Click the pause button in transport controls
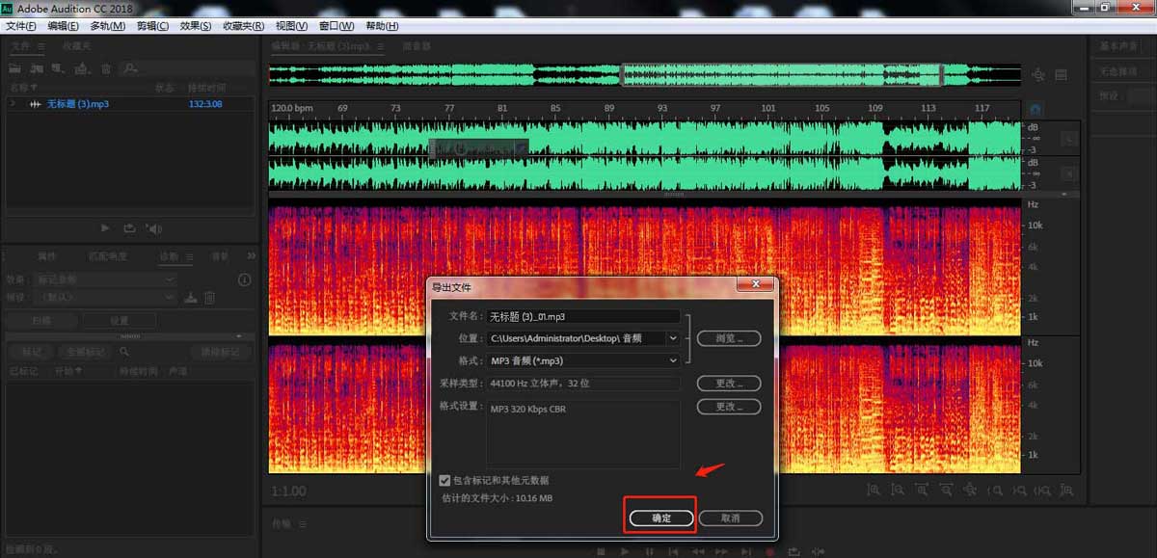The image size is (1157, 558). click(649, 550)
